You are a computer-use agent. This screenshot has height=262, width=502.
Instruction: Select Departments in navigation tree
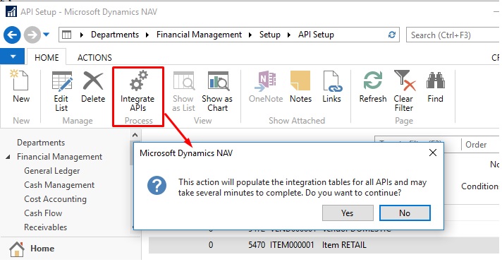[x=41, y=143]
